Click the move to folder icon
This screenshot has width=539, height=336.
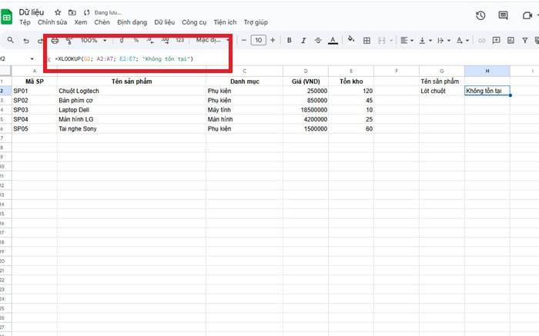tap(72, 12)
